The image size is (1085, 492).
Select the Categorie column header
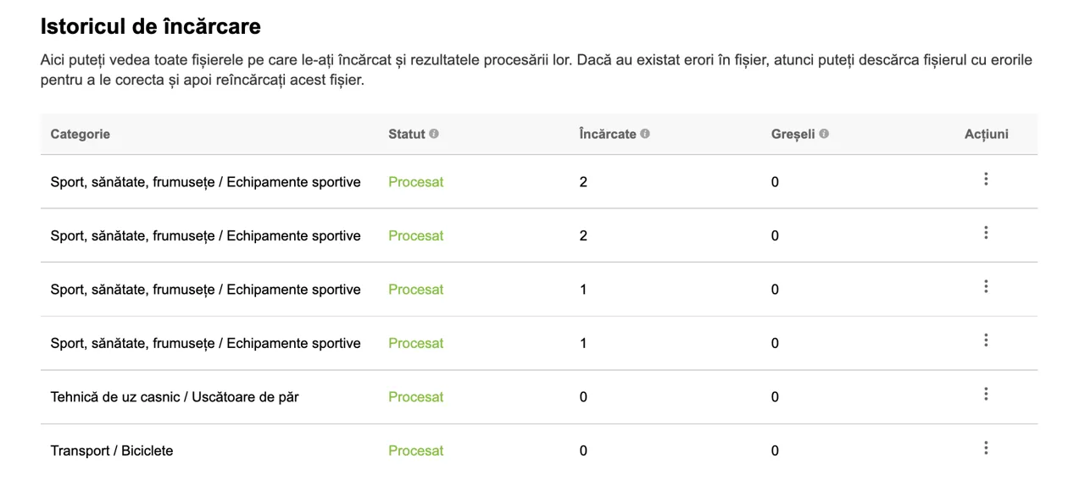coord(81,134)
